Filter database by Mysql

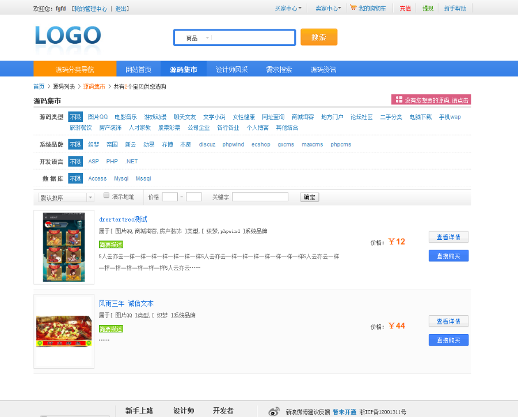121,179
